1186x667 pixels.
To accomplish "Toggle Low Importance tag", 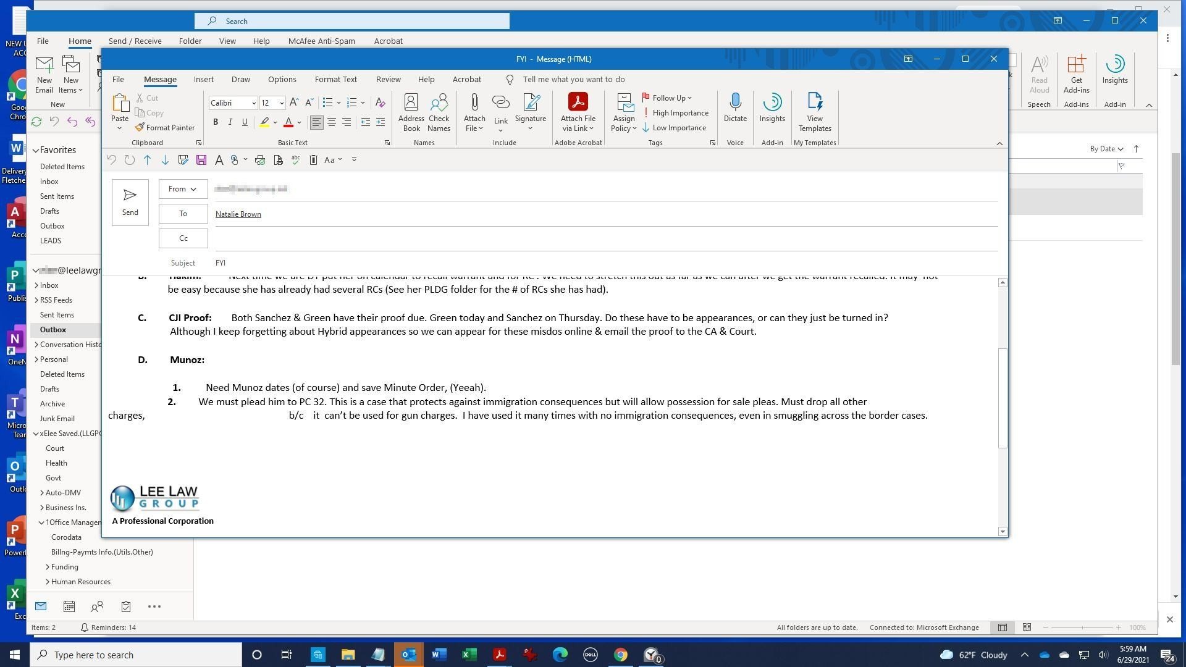I will pyautogui.click(x=674, y=128).
